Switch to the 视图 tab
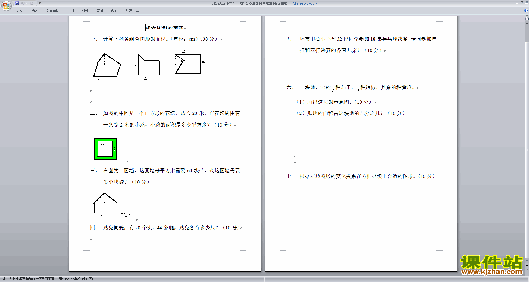 pos(114,11)
